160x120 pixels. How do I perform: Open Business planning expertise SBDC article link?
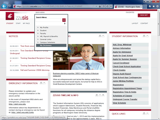pos(76,74)
